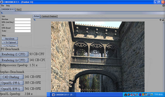
Task: Run the OpenGL HW-L test
Action: point(12,89)
